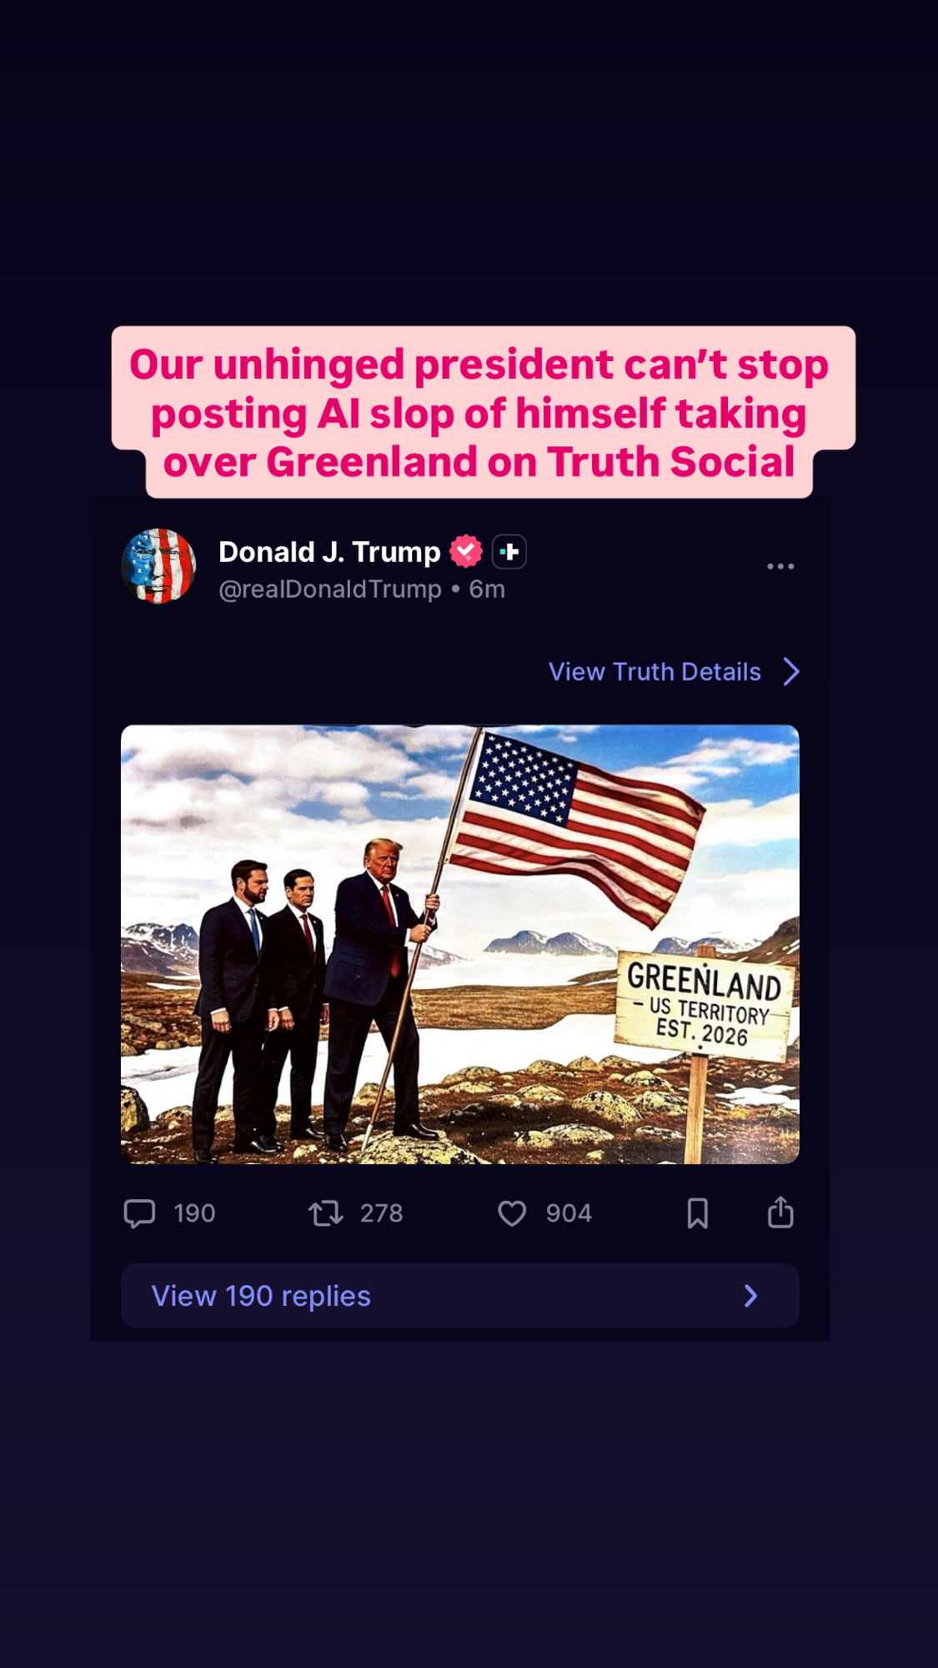Open the share post icon
Screen dimensions: 938x1668
pos(780,1212)
